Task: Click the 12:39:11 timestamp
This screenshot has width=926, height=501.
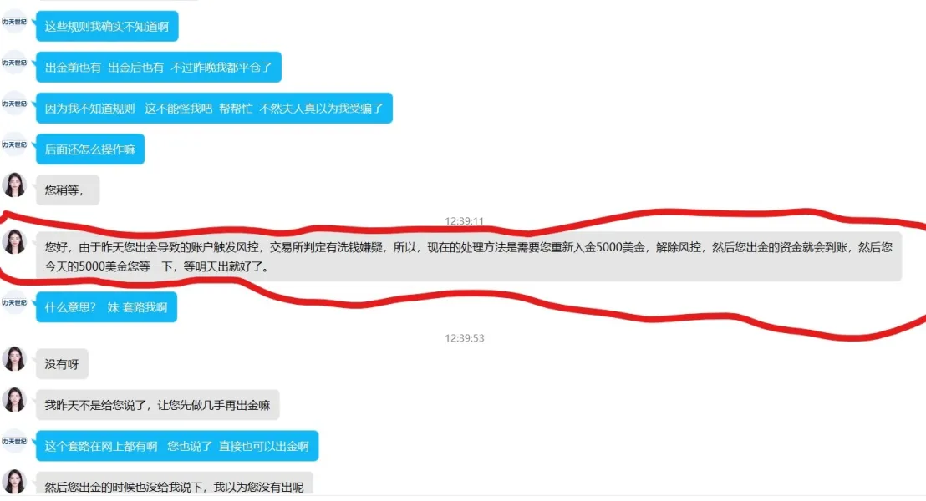Action: [x=464, y=220]
